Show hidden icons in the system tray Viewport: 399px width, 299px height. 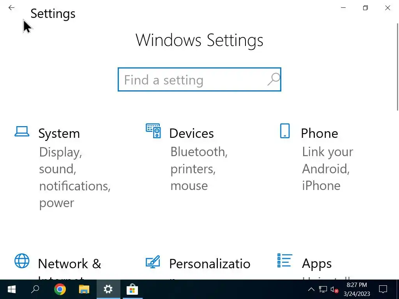(x=311, y=289)
